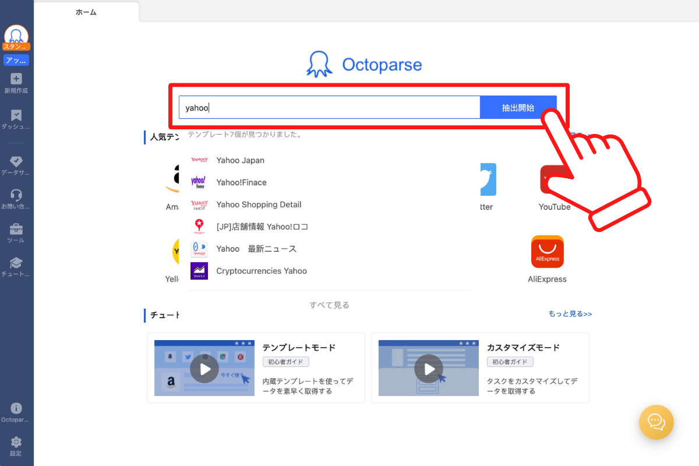Click the テンプレートモード tutorial title

(x=299, y=348)
